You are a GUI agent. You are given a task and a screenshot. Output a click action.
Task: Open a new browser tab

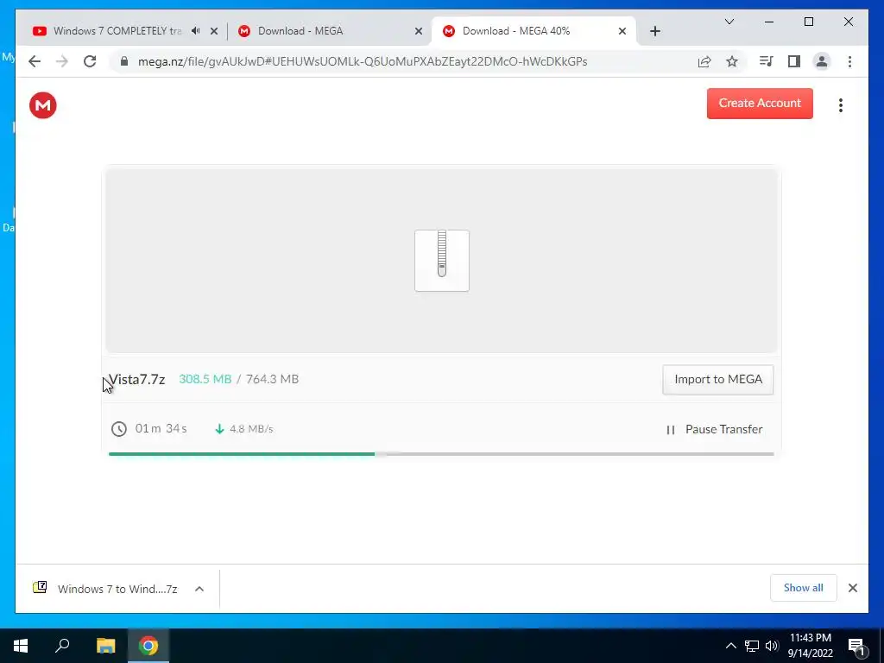click(x=654, y=32)
